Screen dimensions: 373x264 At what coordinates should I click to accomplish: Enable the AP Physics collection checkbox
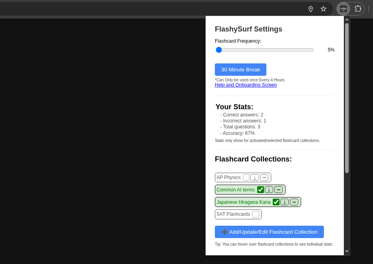pos(246,177)
